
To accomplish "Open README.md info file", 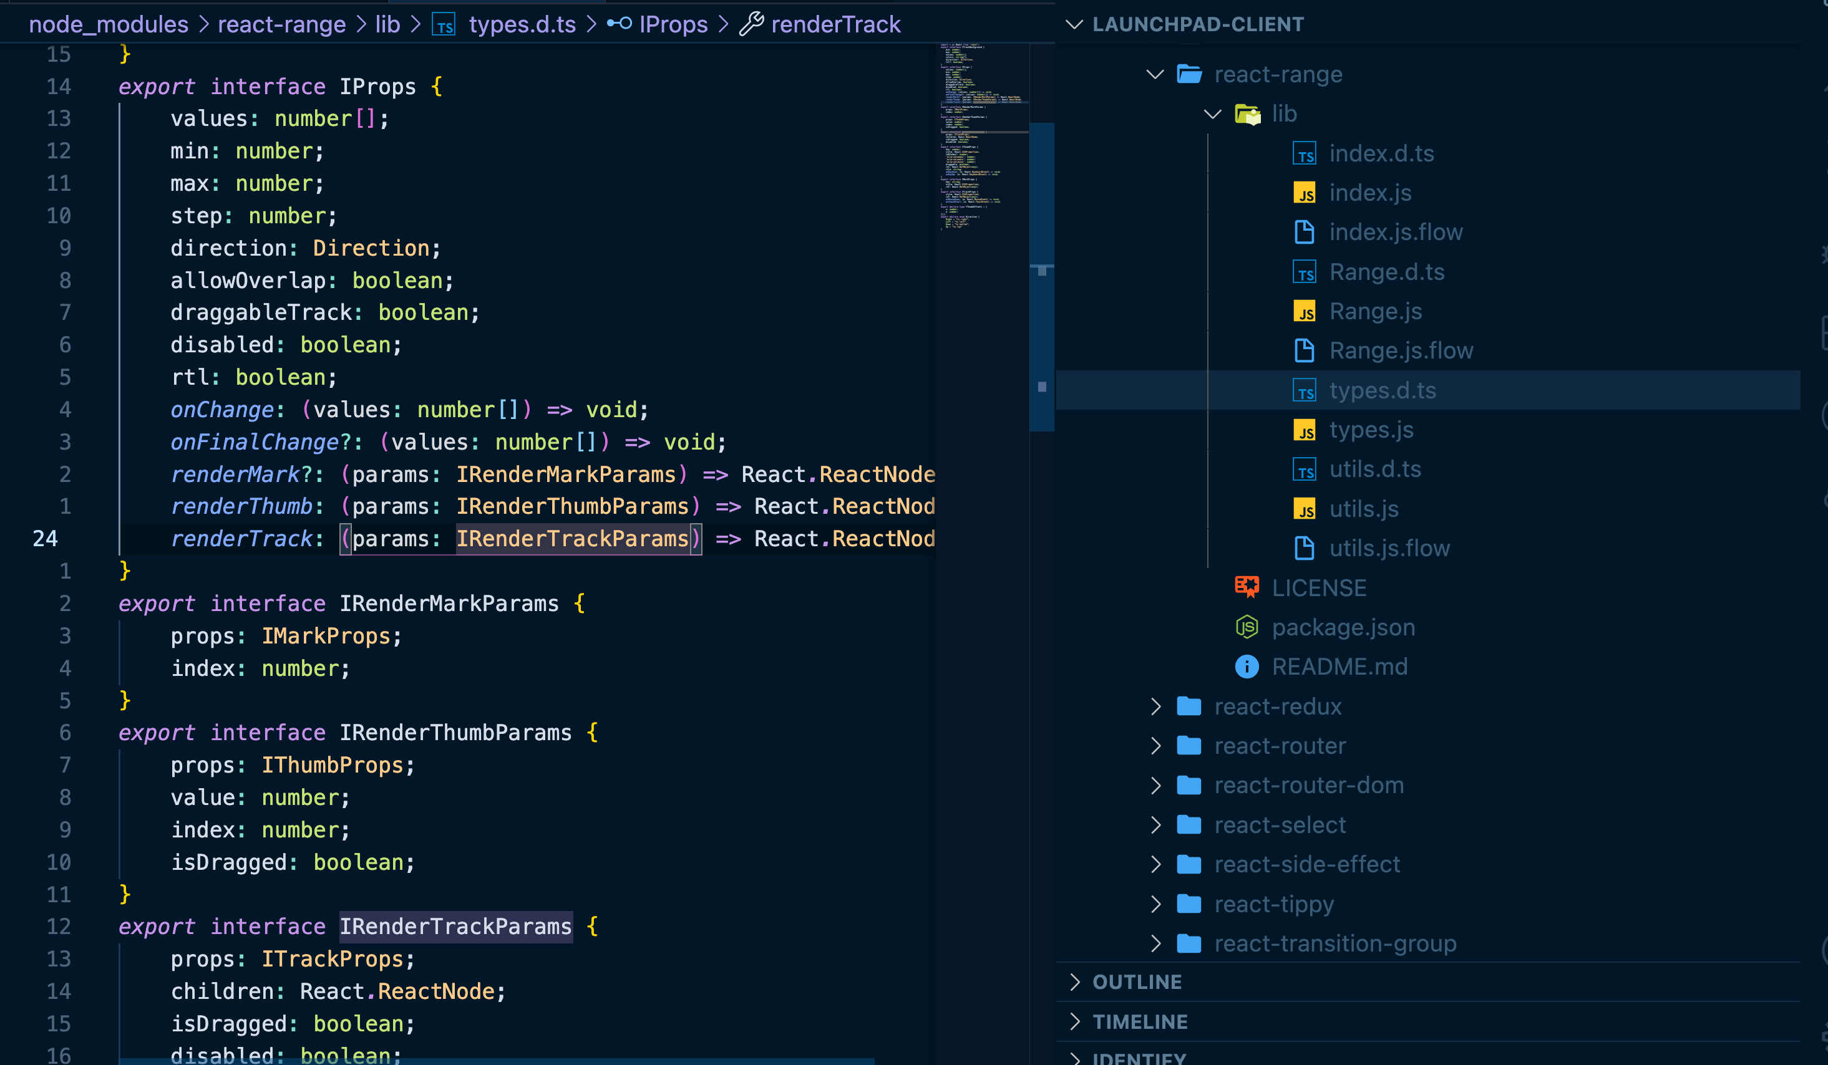I will click(1339, 667).
